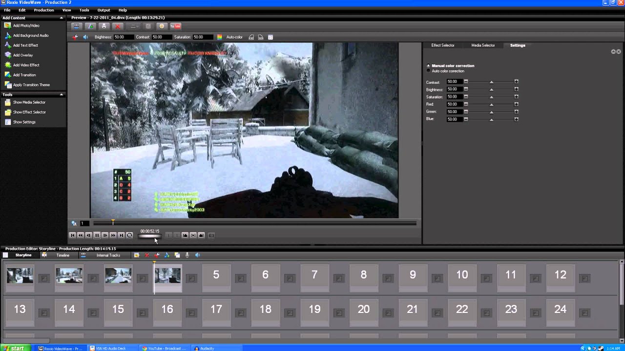Click the transition box after storyline slot 13

(x=44, y=312)
